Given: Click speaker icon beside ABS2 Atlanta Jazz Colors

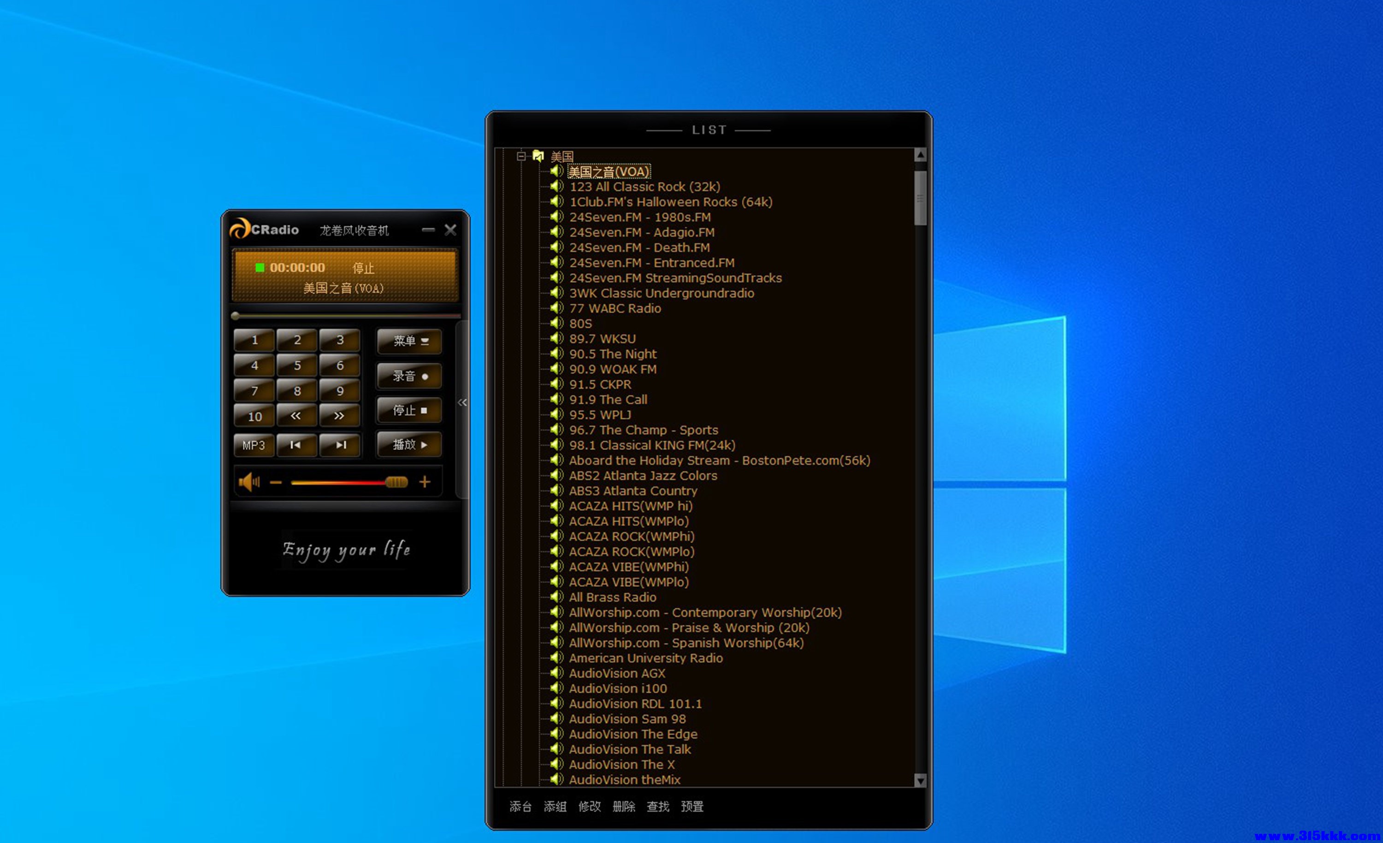Looking at the screenshot, I should click(556, 475).
